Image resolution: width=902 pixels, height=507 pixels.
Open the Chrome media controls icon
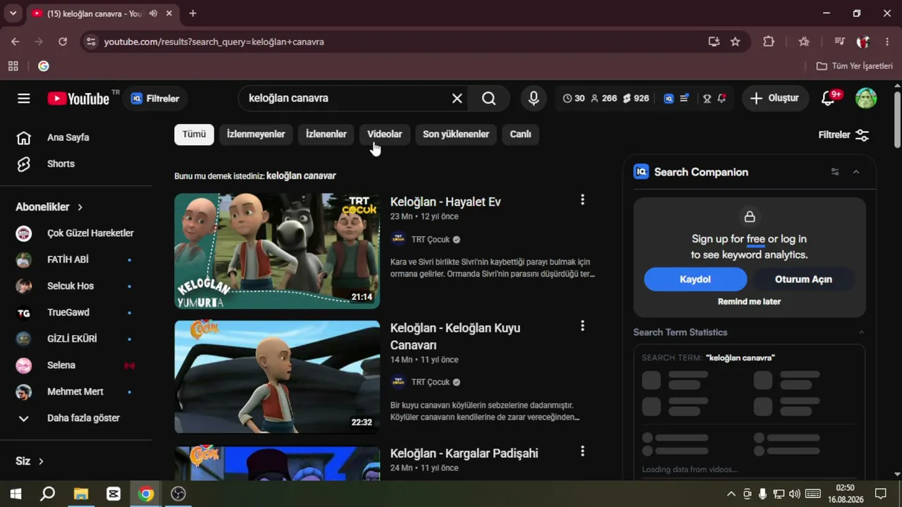pyautogui.click(x=839, y=42)
